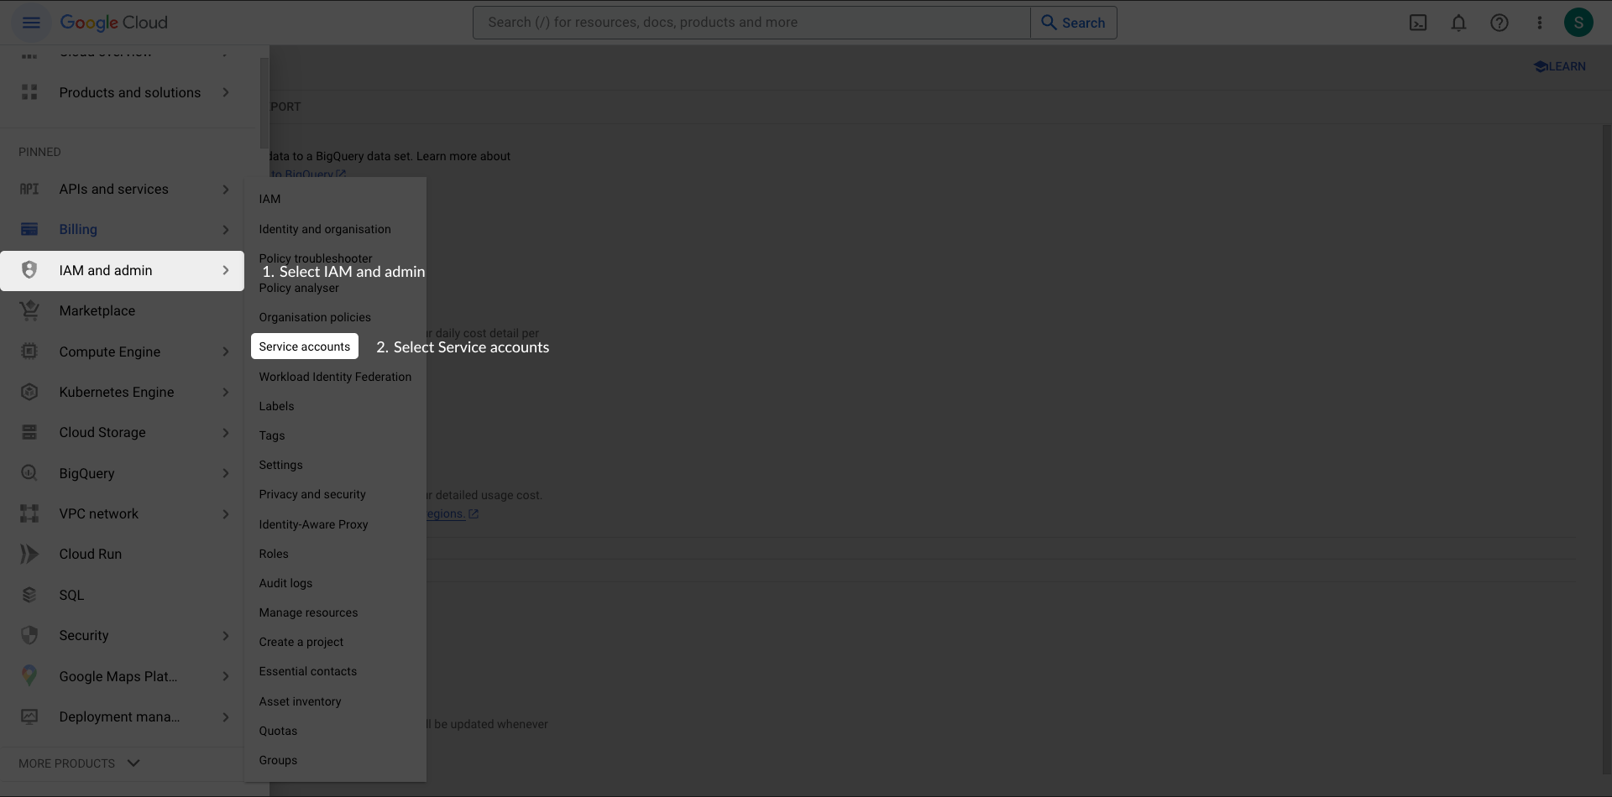Click the Security shield icon

coord(29,635)
